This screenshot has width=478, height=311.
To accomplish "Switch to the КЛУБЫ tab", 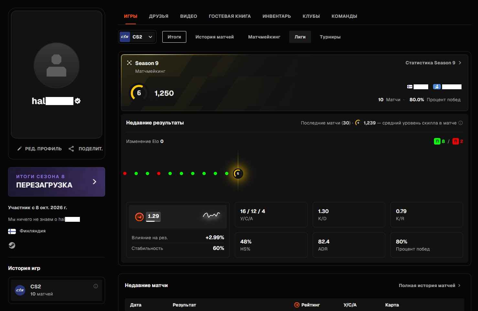I will pyautogui.click(x=311, y=16).
